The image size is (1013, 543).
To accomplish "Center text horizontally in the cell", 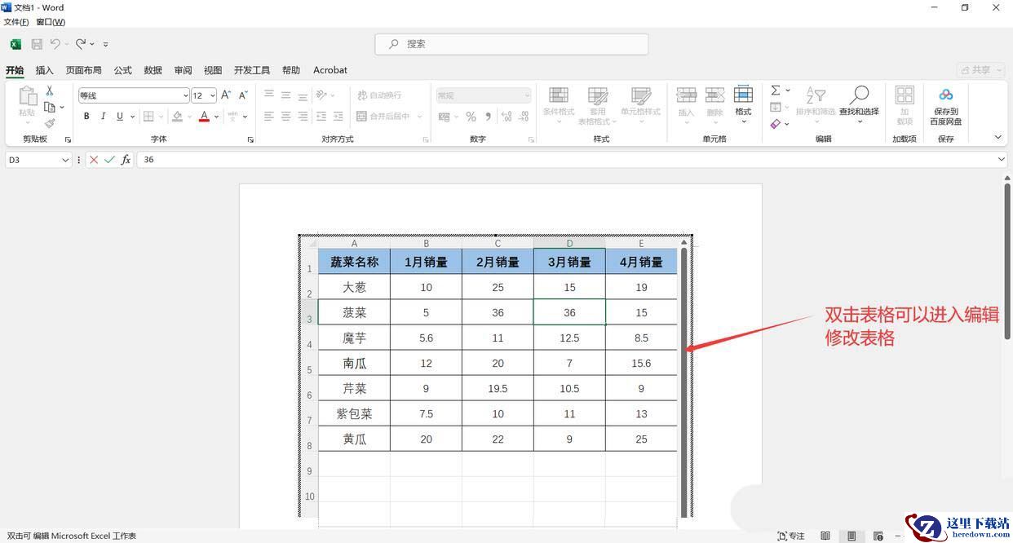I will pyautogui.click(x=285, y=117).
